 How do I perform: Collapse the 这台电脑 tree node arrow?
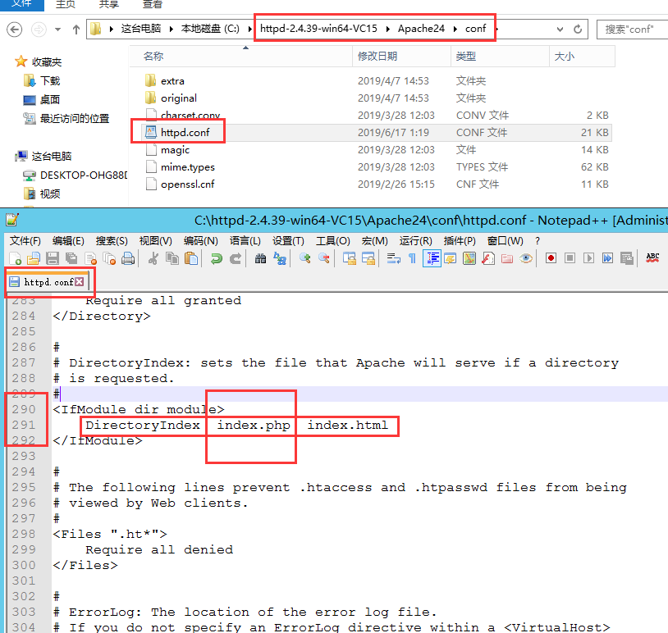[7, 156]
